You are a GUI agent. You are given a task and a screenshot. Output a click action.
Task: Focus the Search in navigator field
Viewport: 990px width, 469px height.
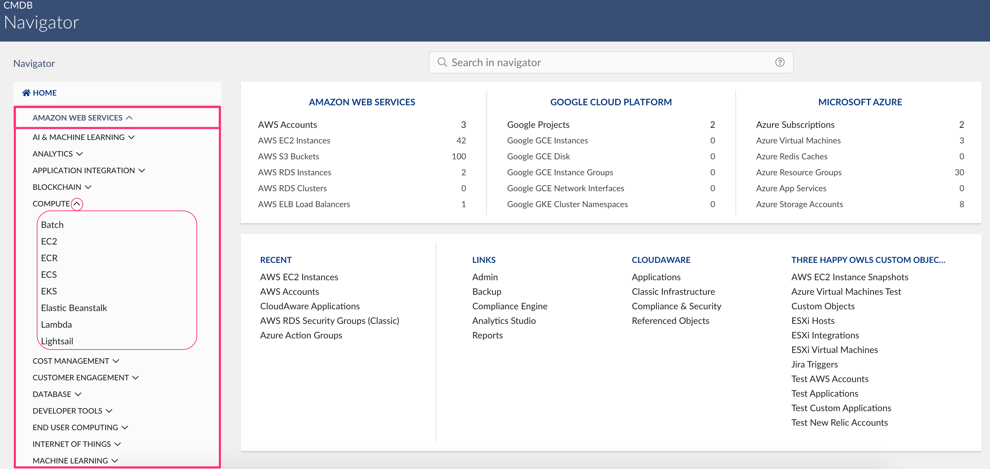(611, 62)
